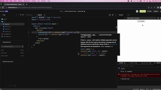Expand the SyntaxError message in console

coord(121,74)
